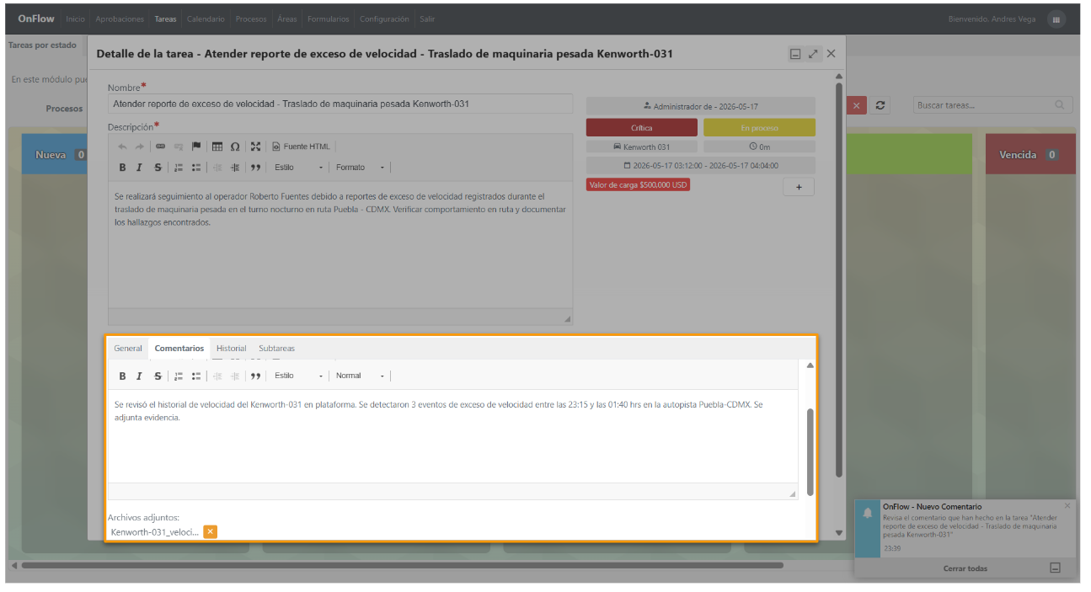The height and width of the screenshot is (592, 1091).
Task: Insert an anchor flag in the description
Action: pos(196,147)
